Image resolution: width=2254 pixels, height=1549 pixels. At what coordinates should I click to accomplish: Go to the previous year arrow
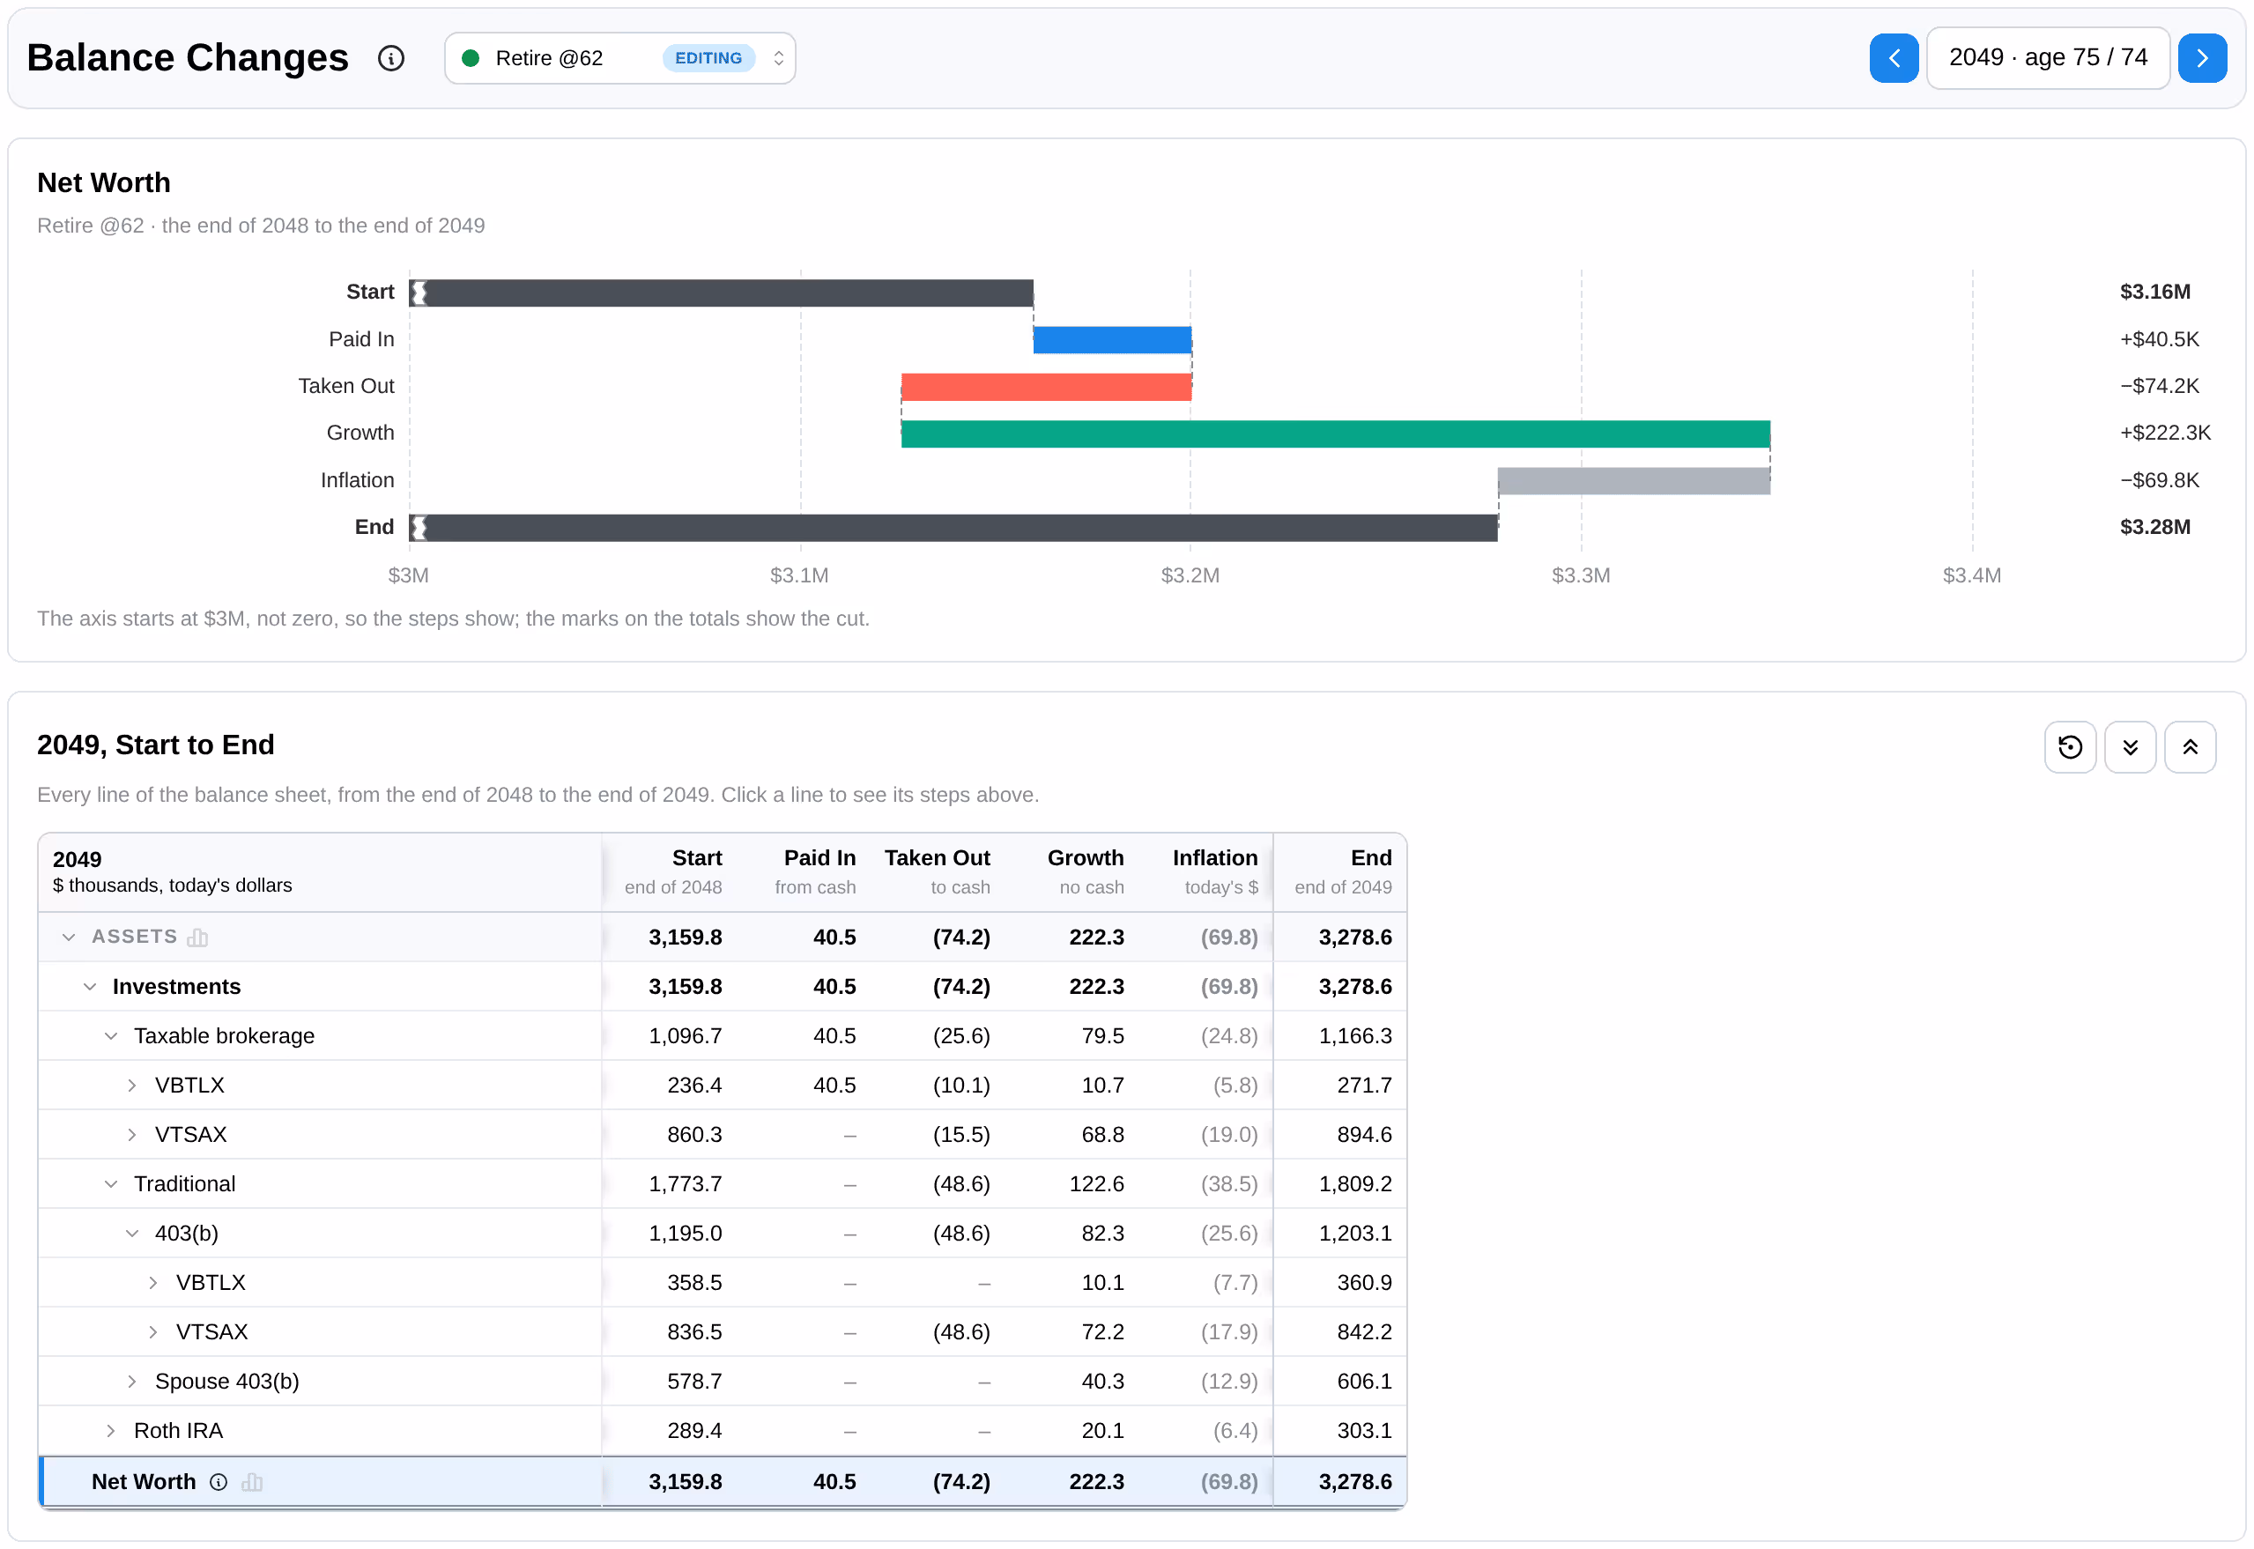[x=1893, y=58]
